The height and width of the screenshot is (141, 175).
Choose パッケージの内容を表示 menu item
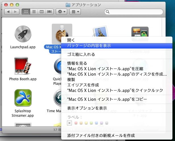click(117, 46)
